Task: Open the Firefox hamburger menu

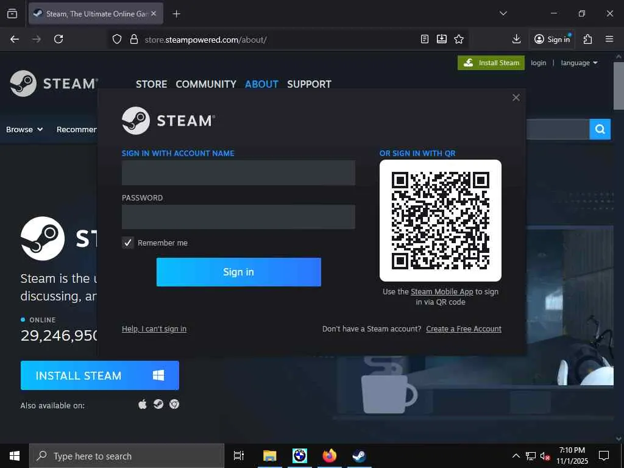Action: tap(609, 39)
